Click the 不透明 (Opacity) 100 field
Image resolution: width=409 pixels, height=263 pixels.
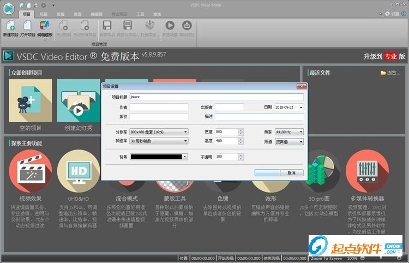point(227,157)
